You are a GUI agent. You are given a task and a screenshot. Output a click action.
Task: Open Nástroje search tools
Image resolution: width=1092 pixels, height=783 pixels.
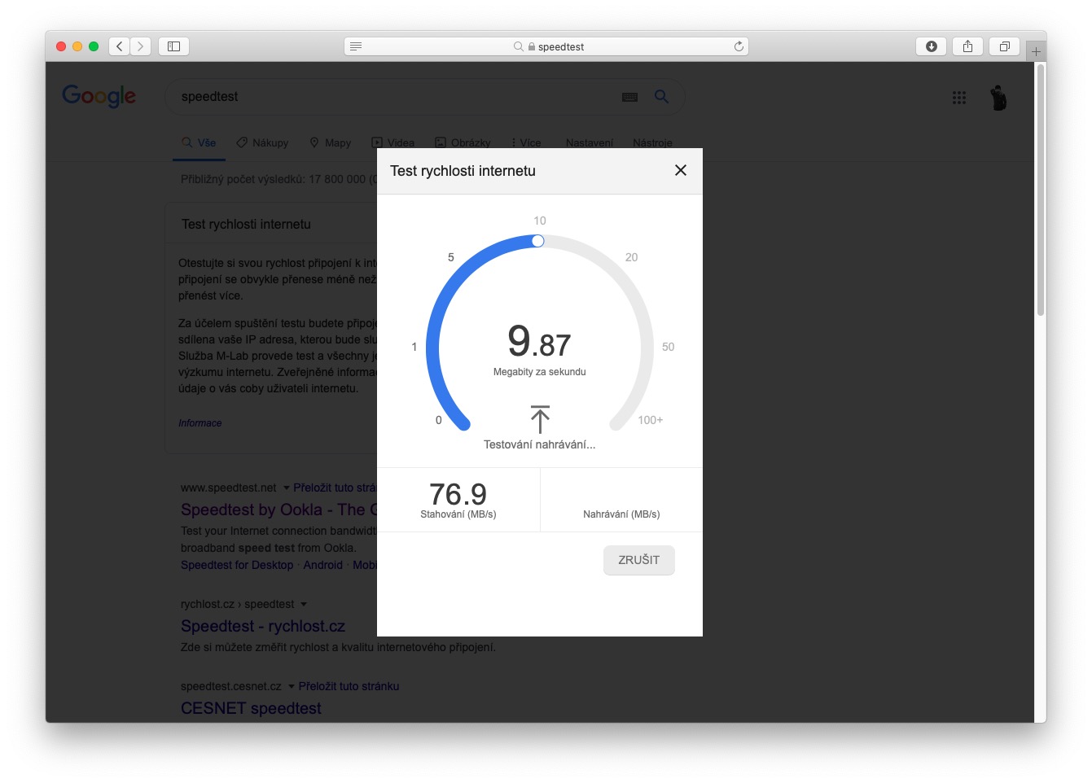(652, 142)
